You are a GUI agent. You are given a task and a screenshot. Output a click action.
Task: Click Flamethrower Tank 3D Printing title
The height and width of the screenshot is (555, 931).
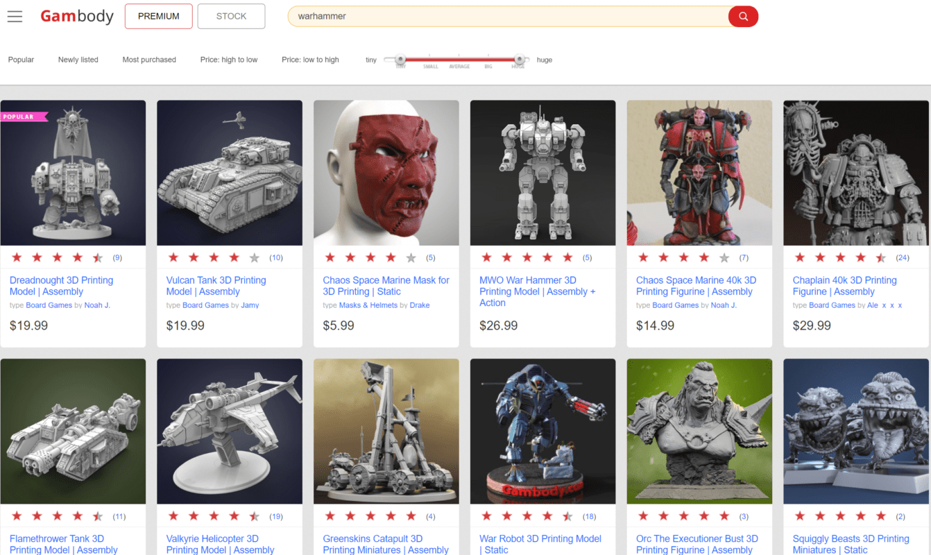point(64,544)
